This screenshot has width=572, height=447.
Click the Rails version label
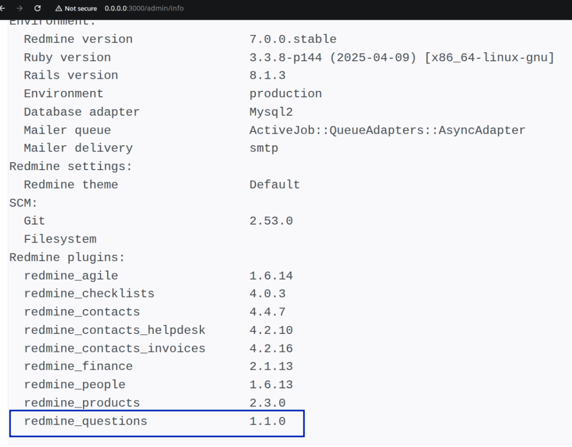click(x=71, y=76)
